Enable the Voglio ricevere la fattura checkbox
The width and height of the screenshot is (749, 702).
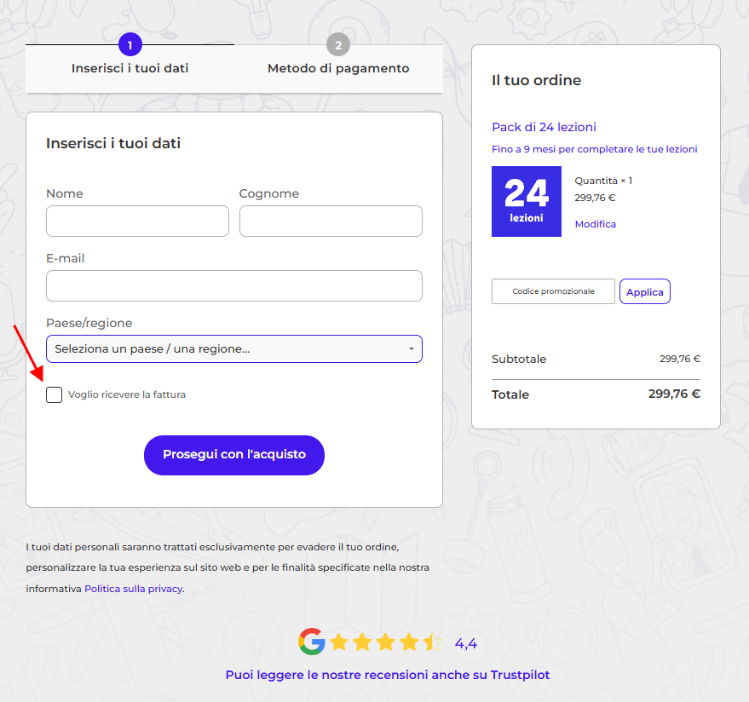pyautogui.click(x=55, y=394)
